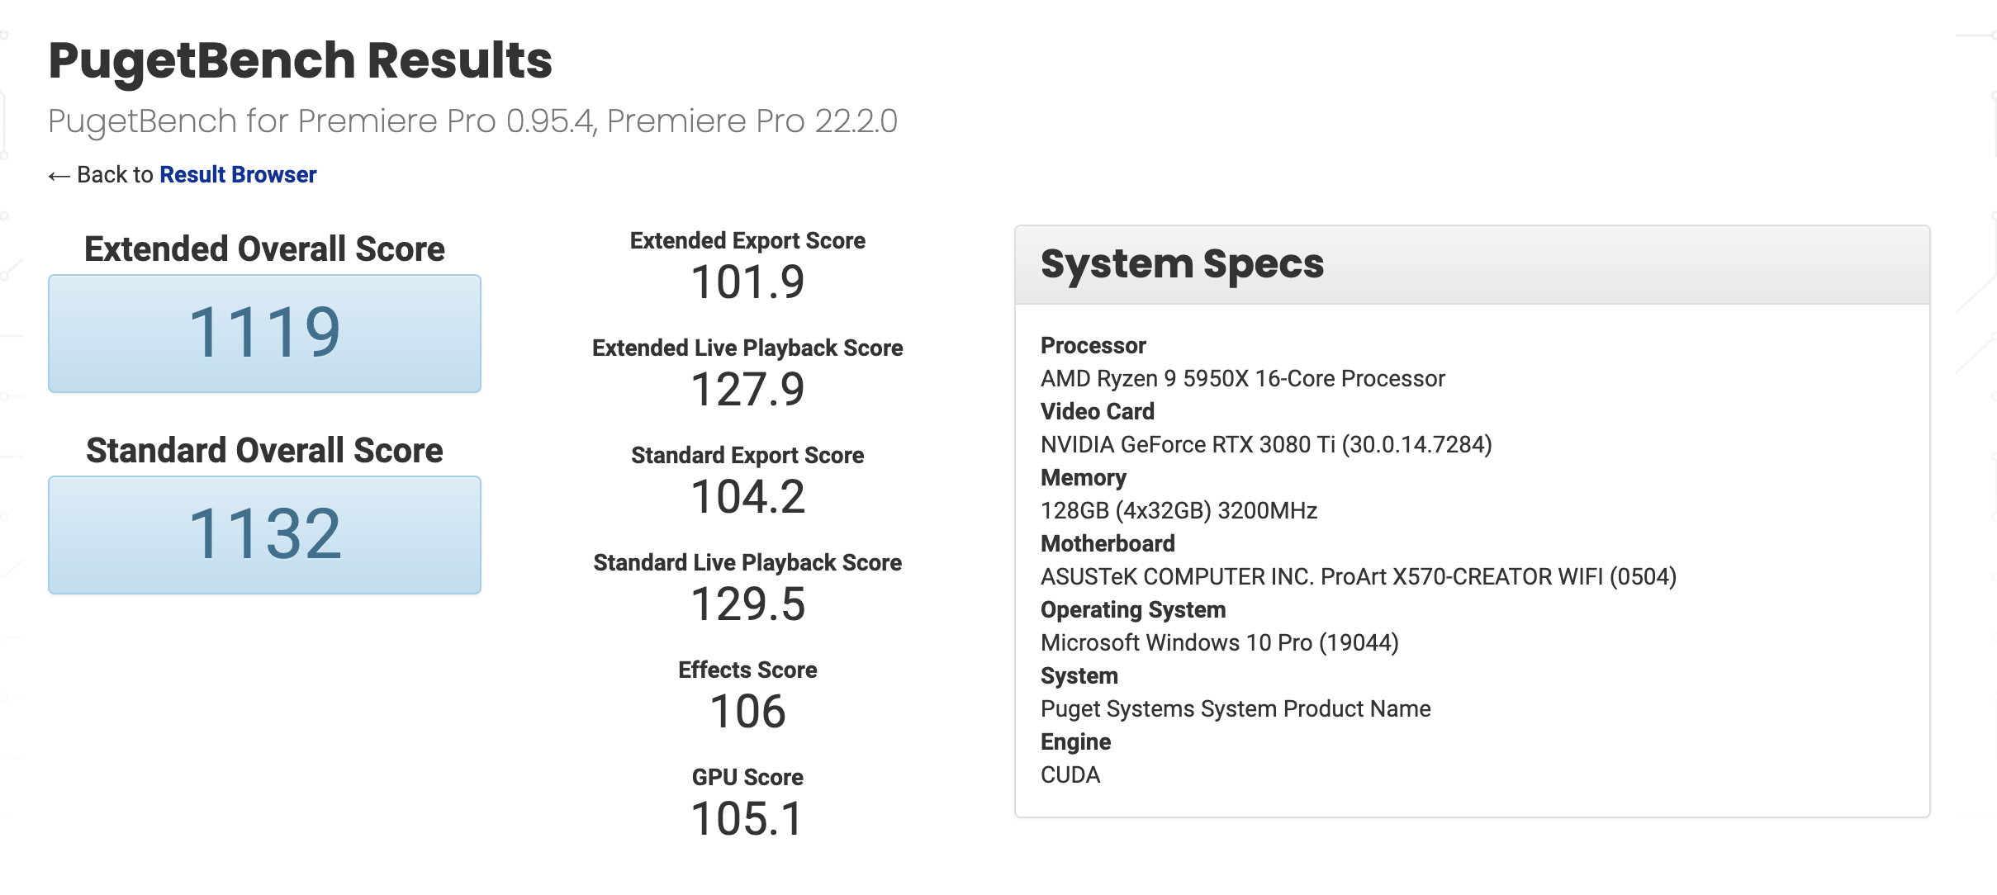
Task: Click the Extended Export Score value 101.9
Action: coord(747,282)
